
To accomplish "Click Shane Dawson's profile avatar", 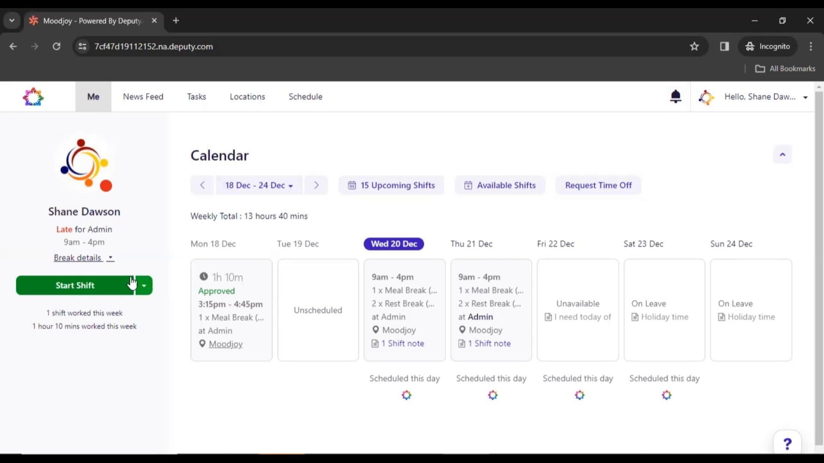I will click(x=85, y=164).
